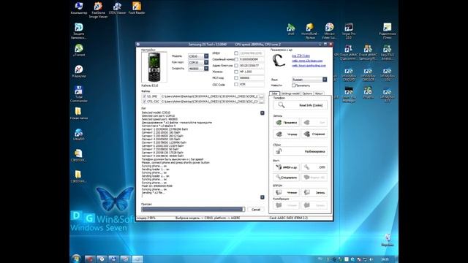
Task: Open Foxit Reader desktop shortcut
Action: (x=137, y=8)
